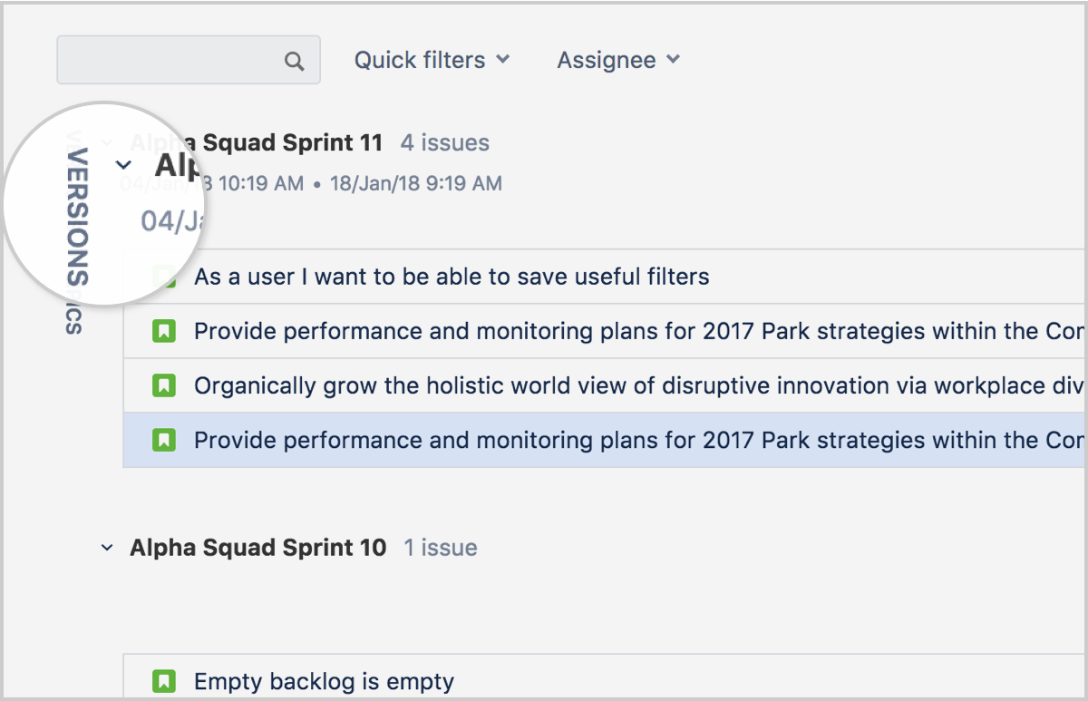Screen dimensions: 1088x701
Task: Click story icon of non-highlighted Provide performance issue
Action: click(163, 332)
